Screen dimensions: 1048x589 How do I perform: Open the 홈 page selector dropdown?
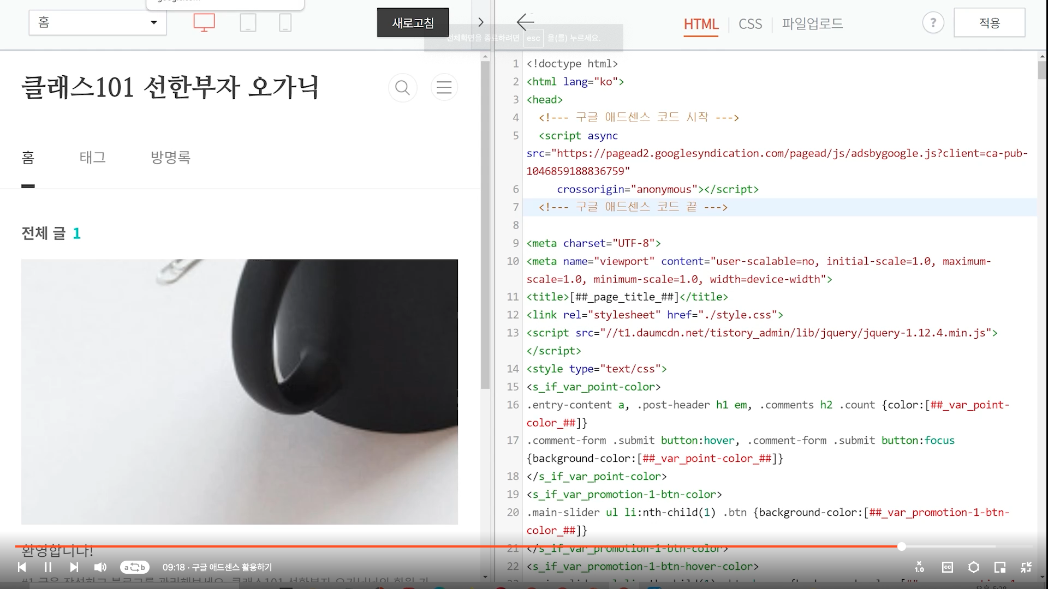(98, 22)
